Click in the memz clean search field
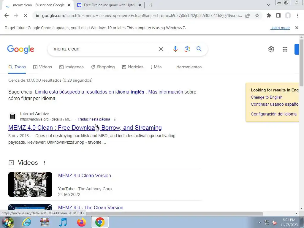304x228 pixels. point(105,49)
